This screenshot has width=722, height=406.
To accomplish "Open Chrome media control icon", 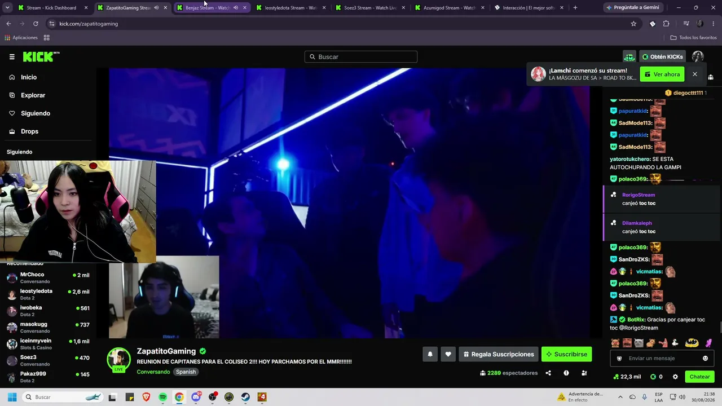I will click(686, 24).
